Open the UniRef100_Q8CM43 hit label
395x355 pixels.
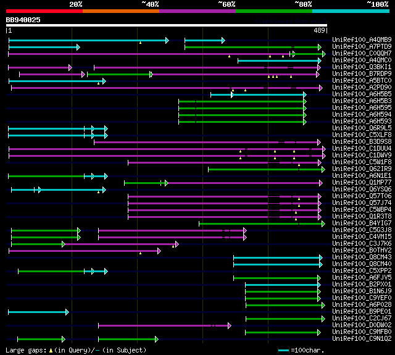(x=362, y=257)
